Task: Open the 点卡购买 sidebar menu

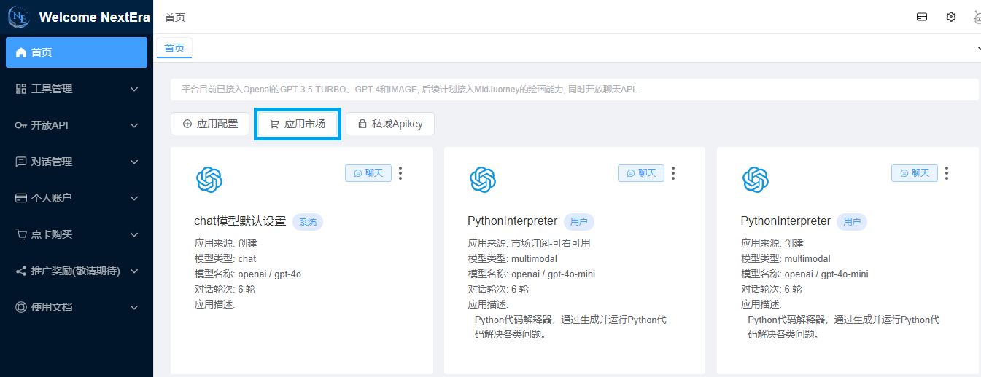Action: pyautogui.click(x=77, y=234)
